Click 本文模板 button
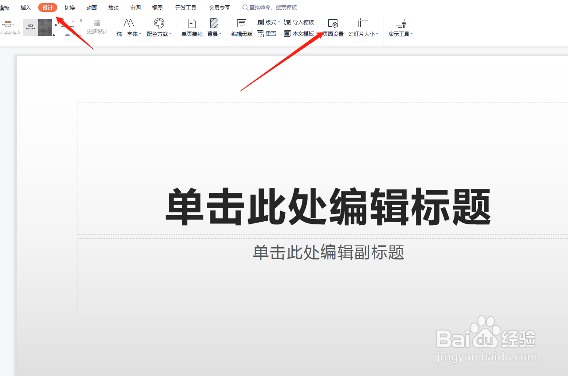Screen dimensions: 568x376 299,34
